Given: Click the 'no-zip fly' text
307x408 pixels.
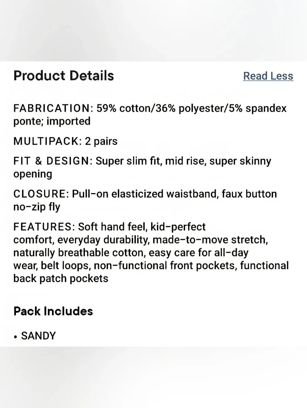Looking at the screenshot, I should pos(37,207).
